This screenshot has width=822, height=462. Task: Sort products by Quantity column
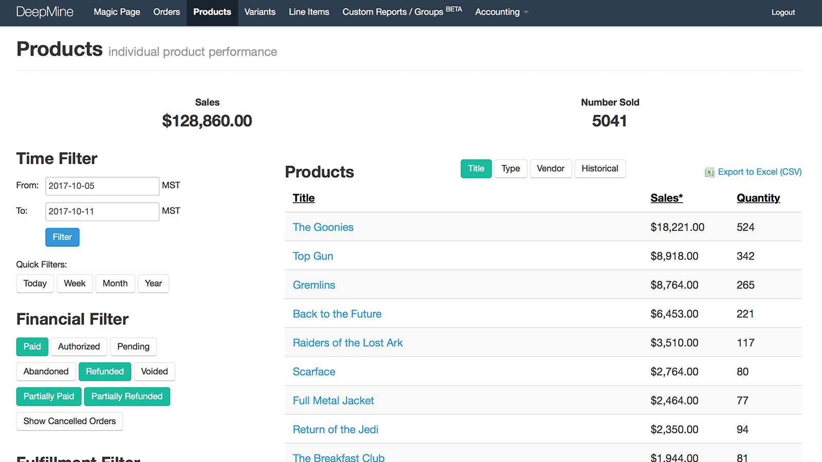tap(758, 198)
